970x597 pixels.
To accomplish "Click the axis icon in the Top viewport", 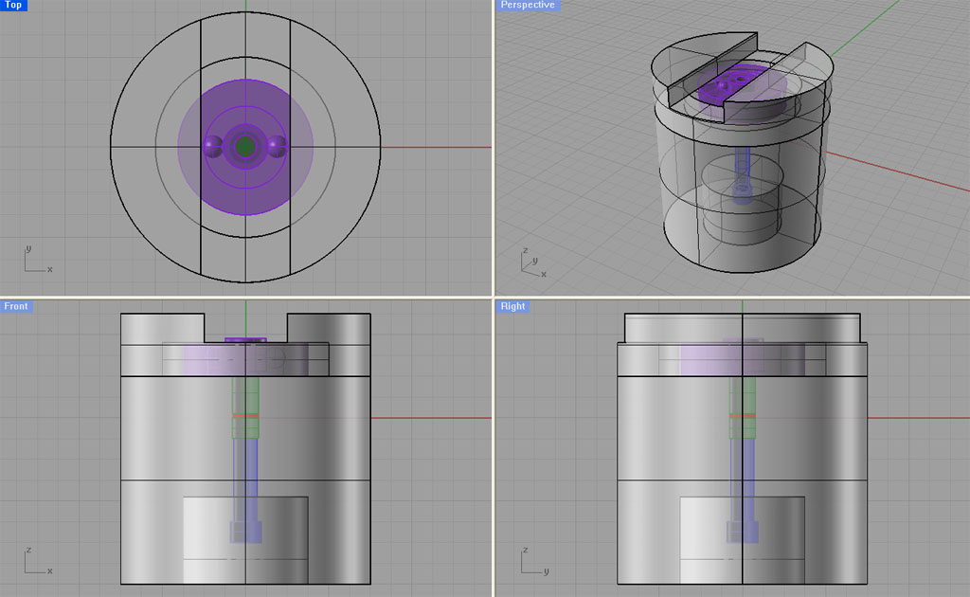I will (36, 258).
